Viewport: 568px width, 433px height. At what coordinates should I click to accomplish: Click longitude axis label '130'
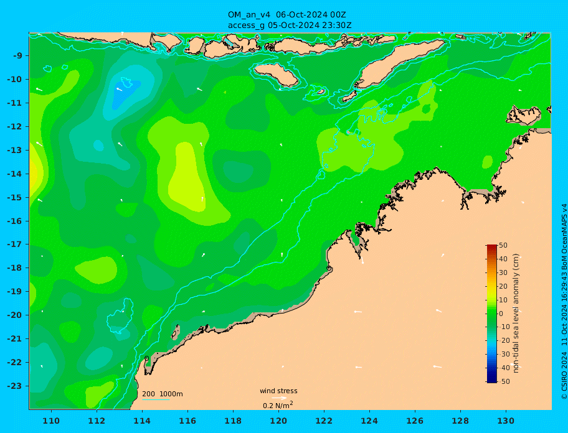tap(506, 421)
